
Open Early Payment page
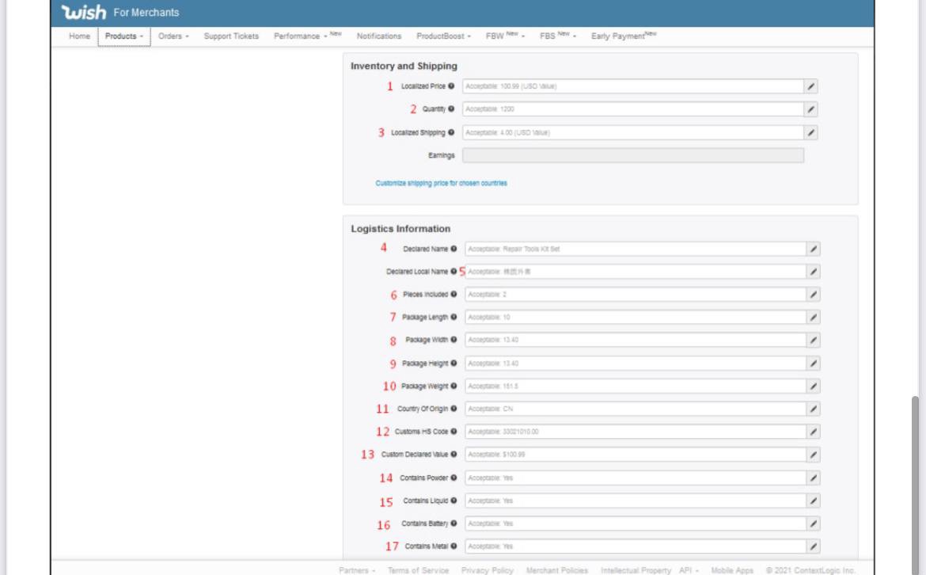624,36
